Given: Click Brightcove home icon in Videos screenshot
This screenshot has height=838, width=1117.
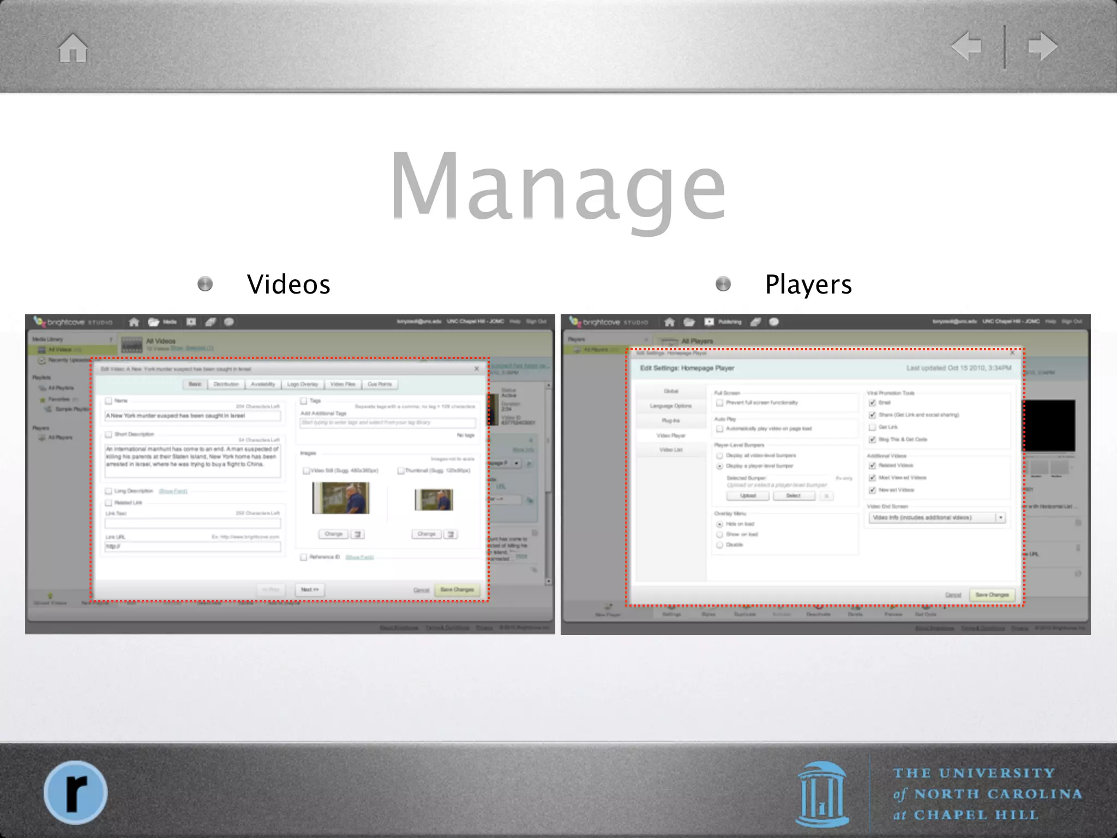Looking at the screenshot, I should (134, 322).
